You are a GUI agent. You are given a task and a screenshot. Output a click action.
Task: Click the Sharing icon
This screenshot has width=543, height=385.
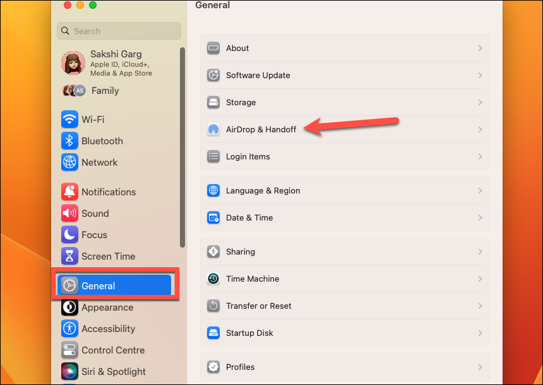(x=213, y=251)
